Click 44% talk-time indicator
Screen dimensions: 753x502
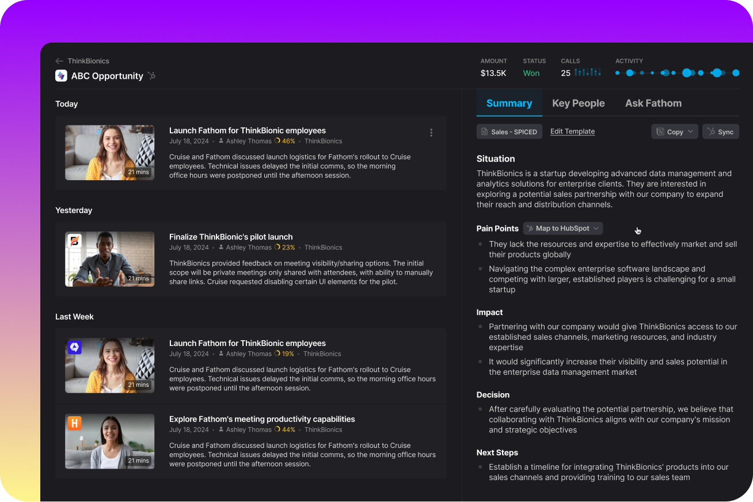pyautogui.click(x=285, y=429)
